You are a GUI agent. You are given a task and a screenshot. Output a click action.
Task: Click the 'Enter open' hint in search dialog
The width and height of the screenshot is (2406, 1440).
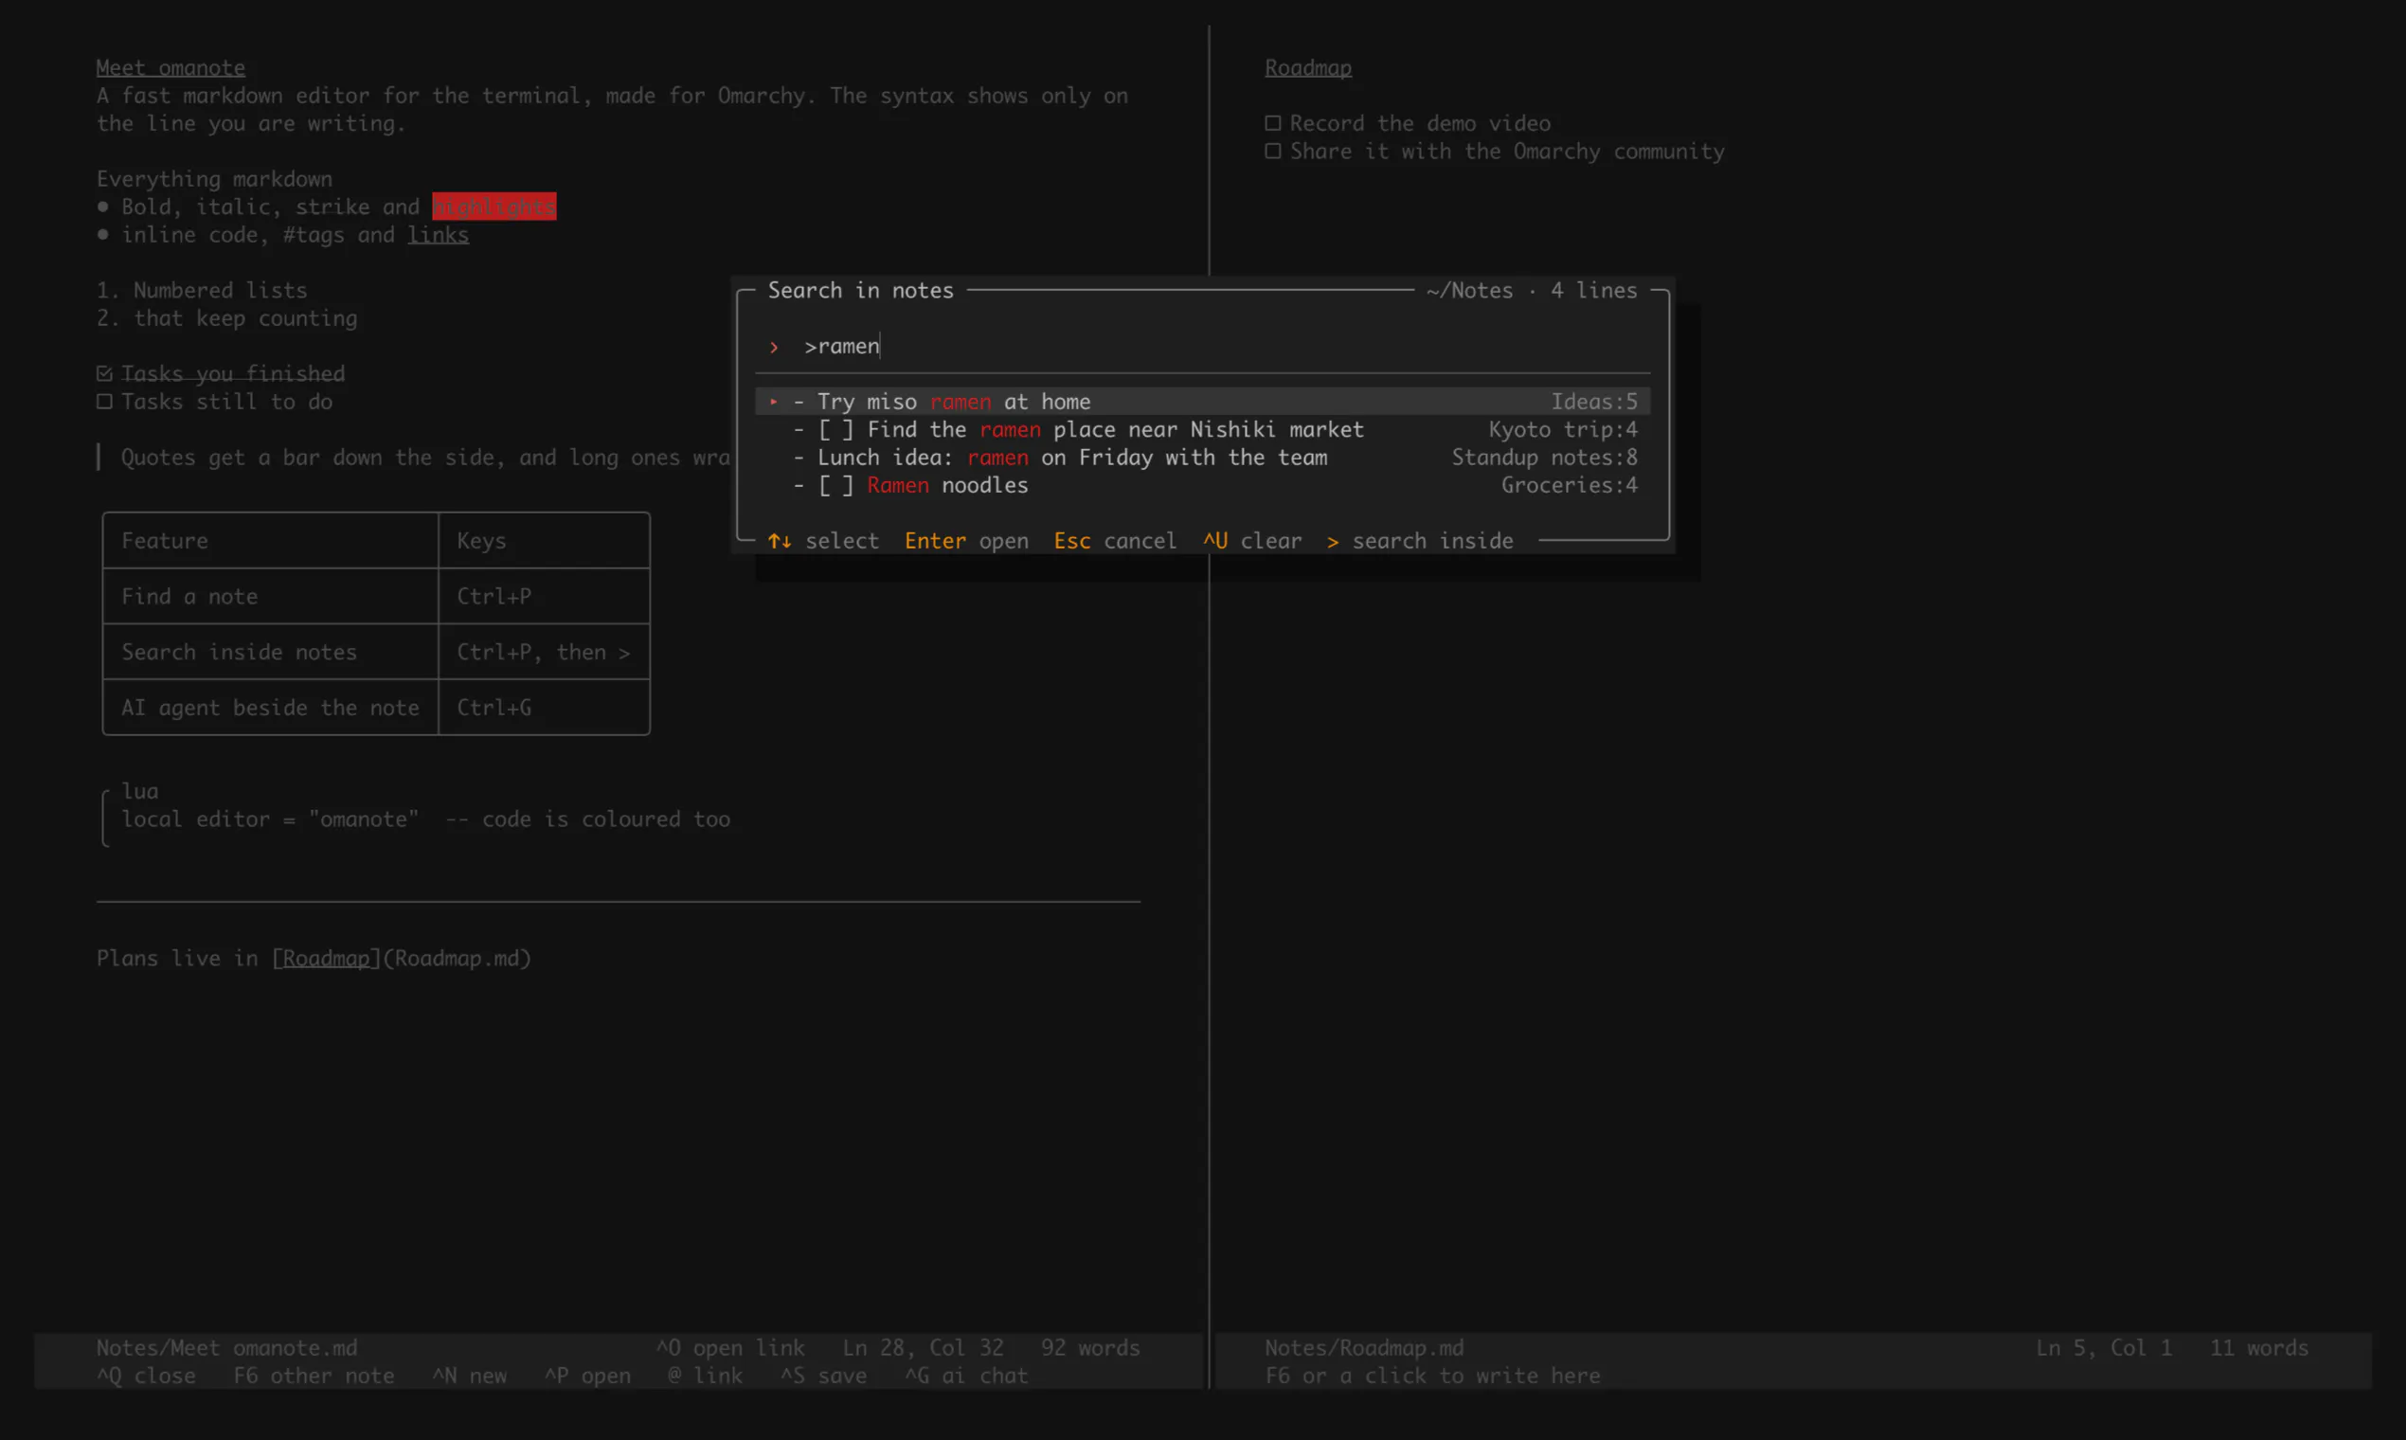tap(966, 542)
